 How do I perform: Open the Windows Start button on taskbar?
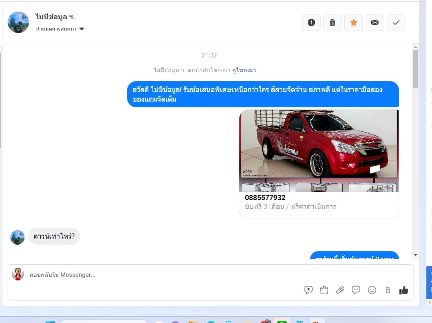[x=50, y=321]
